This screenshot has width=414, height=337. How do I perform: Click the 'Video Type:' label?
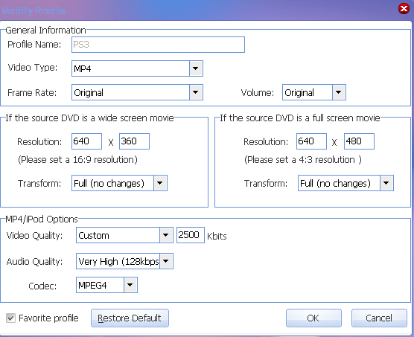tap(33, 68)
